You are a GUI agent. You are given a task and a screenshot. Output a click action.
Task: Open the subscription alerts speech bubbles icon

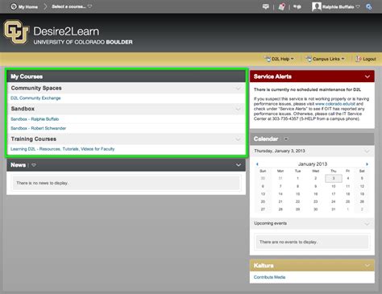[297, 6]
